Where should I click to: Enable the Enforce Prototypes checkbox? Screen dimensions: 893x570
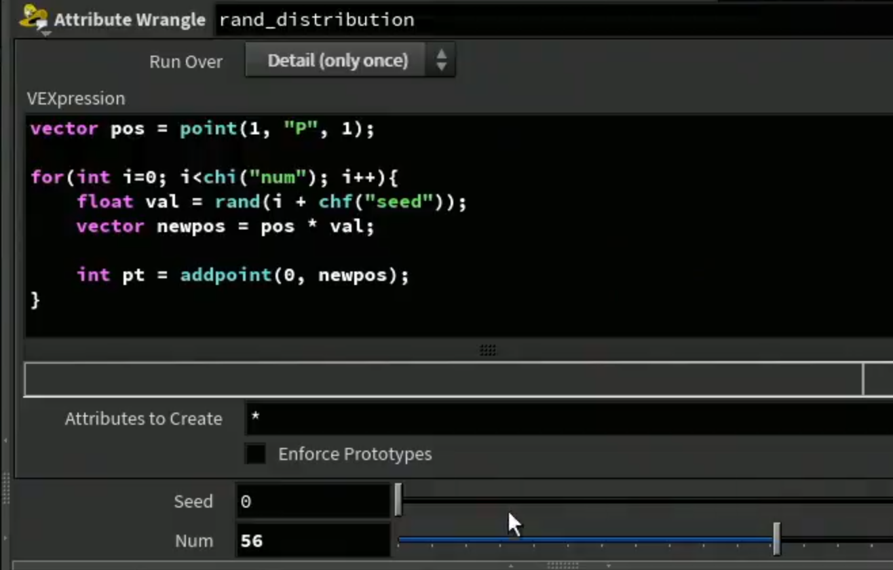point(256,453)
